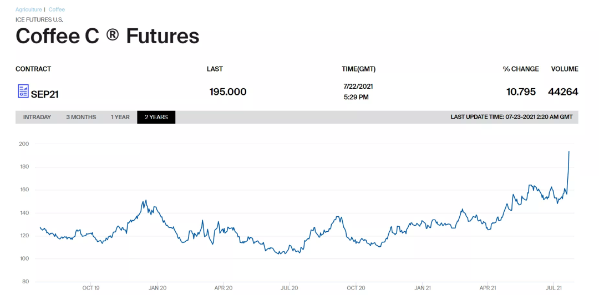The height and width of the screenshot is (295, 599).
Task: Click the Coffee C Futures page title
Action: pos(108,36)
